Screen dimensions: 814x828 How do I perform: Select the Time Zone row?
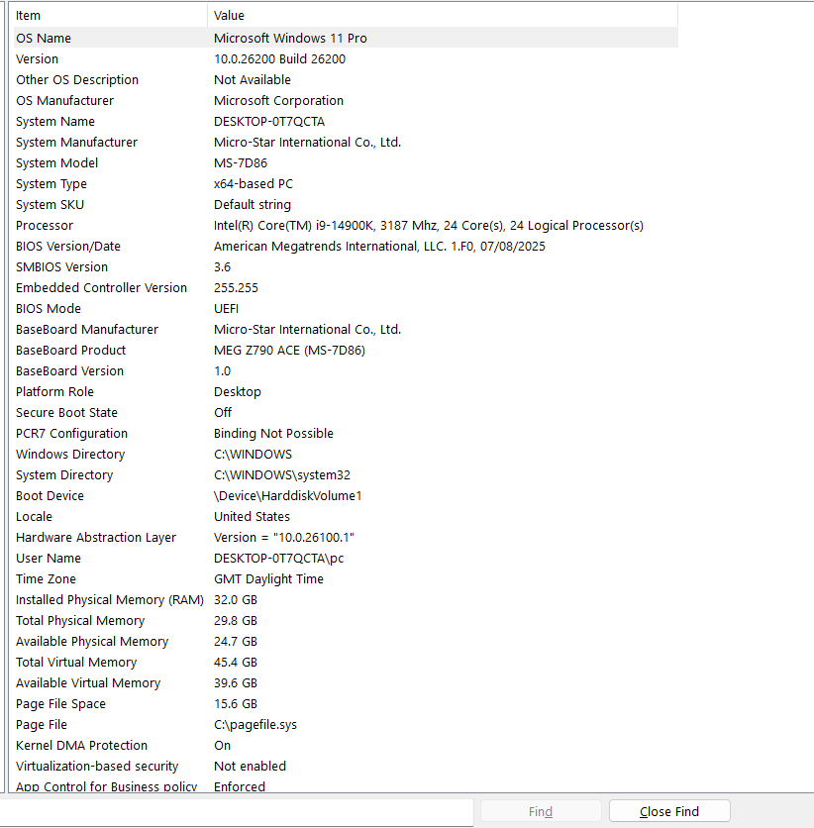(346, 578)
